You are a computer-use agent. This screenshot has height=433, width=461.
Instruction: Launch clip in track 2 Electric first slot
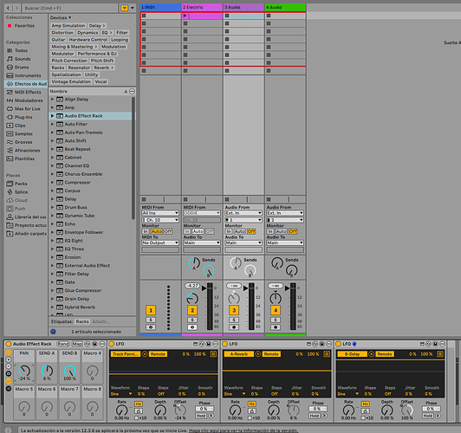point(185,16)
